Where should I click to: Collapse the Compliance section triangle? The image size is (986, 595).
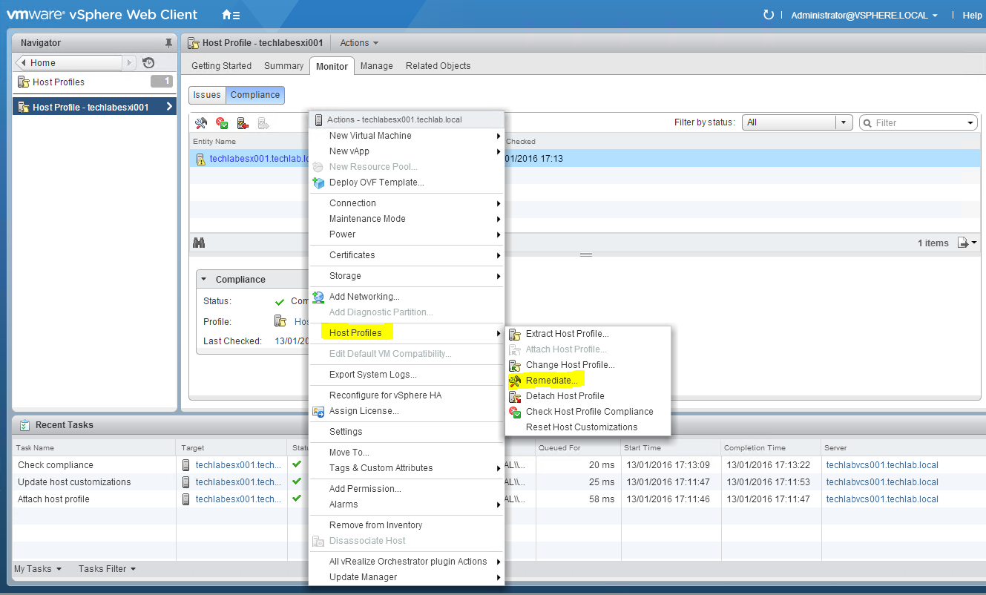[x=204, y=280]
